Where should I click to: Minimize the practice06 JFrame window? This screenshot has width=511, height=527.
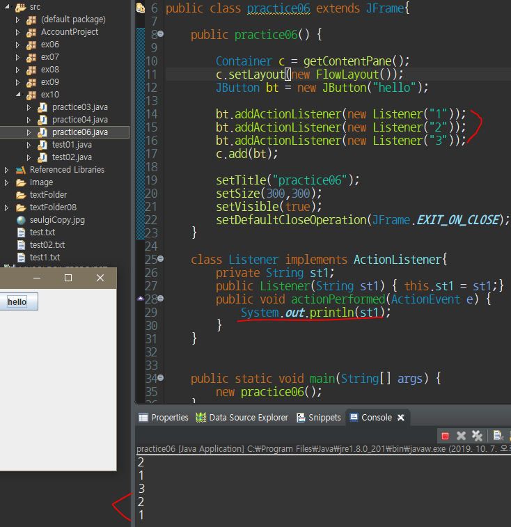(37, 278)
